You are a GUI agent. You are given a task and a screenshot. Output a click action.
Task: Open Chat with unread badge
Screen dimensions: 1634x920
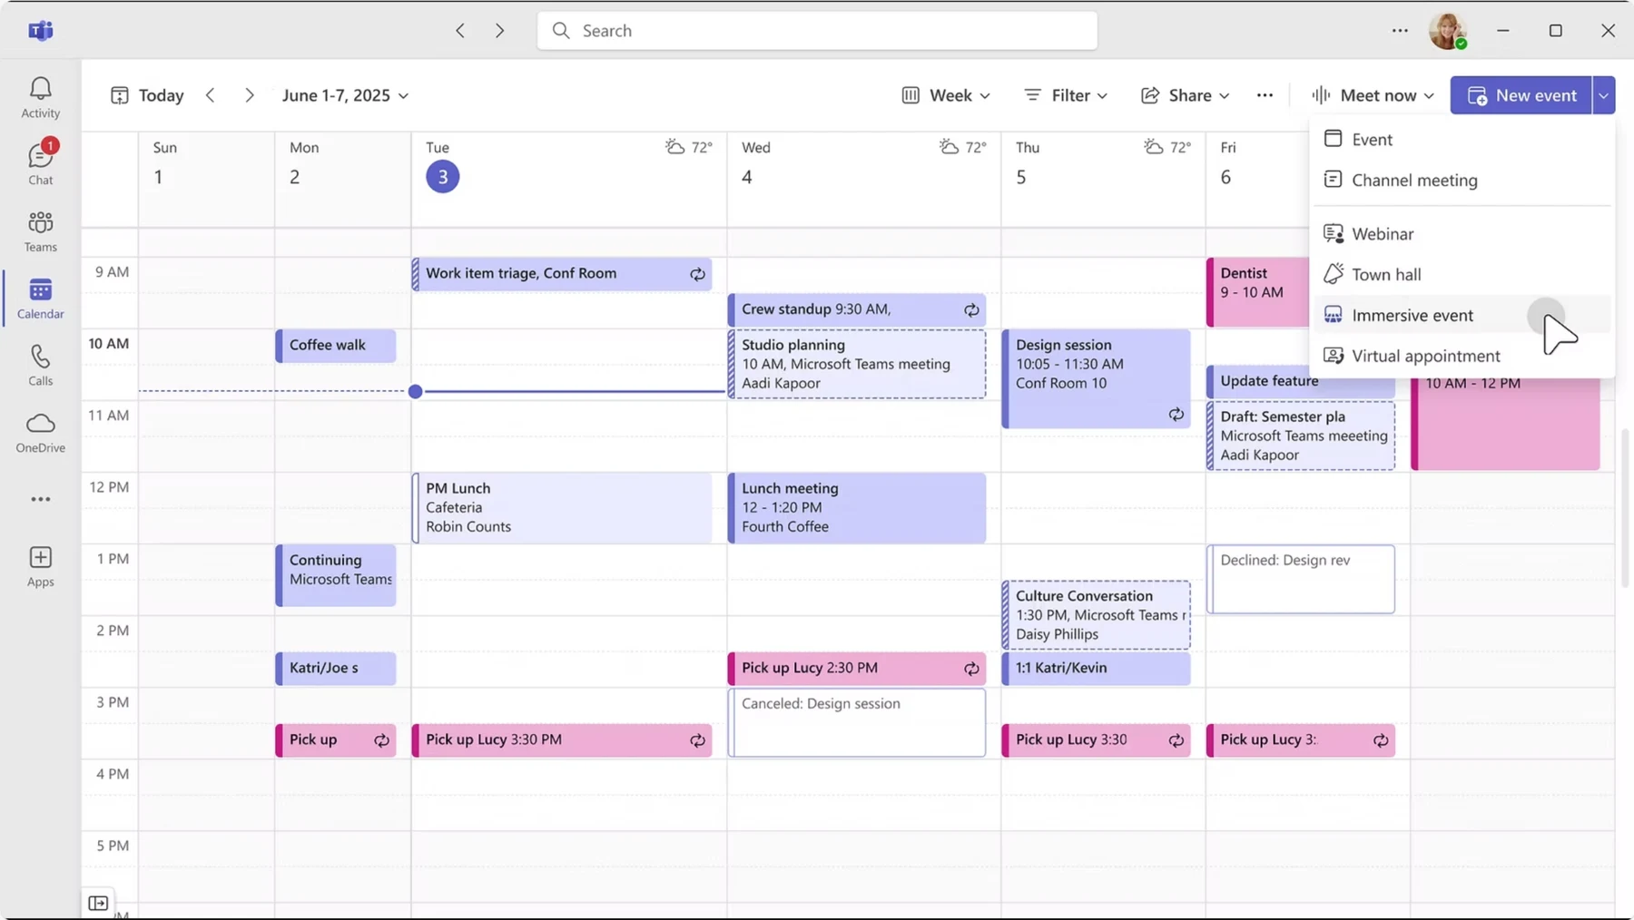[41, 163]
